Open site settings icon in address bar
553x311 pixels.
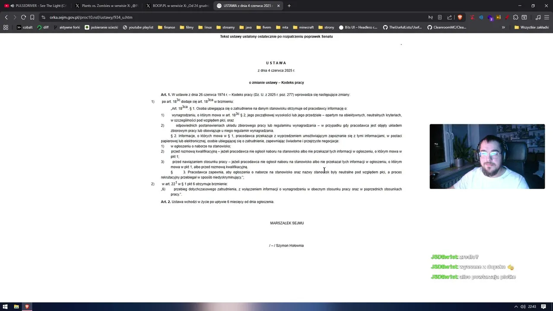pyautogui.click(x=43, y=17)
